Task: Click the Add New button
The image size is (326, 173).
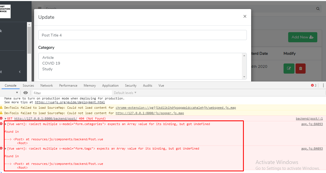Action: point(303,37)
